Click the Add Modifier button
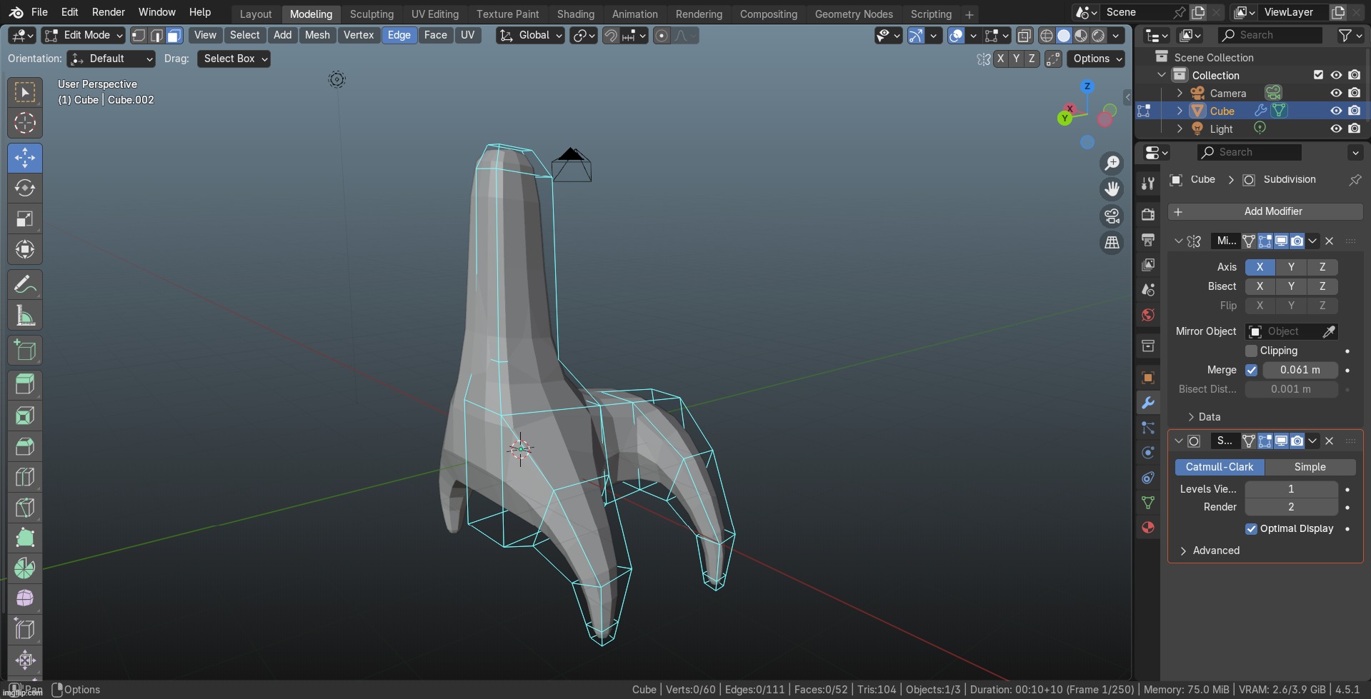 (x=1265, y=211)
